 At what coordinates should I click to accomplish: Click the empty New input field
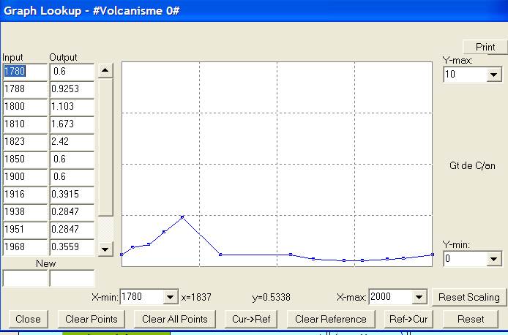[24, 278]
